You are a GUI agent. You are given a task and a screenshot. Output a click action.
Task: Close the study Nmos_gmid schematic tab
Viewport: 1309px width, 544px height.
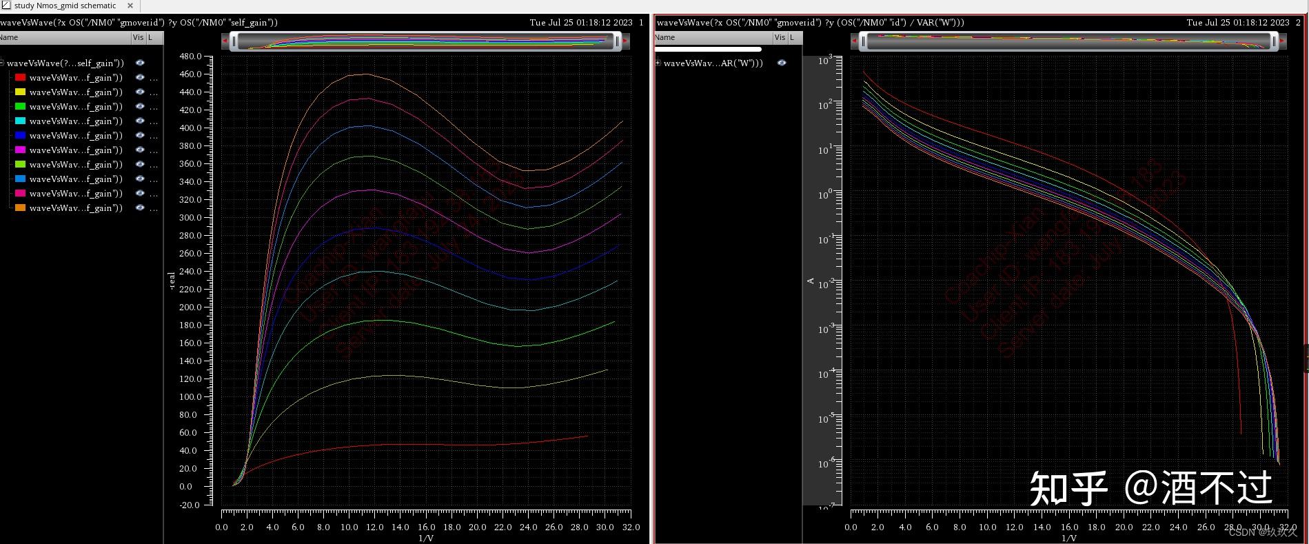click(x=130, y=6)
